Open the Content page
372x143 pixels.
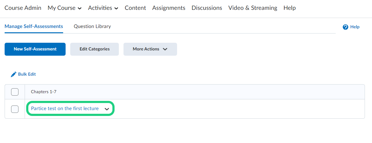(x=135, y=8)
